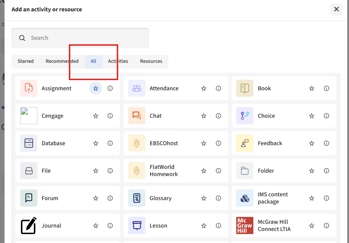349x243 pixels.
Task: Choose the Book resource icon
Action: [245, 88]
